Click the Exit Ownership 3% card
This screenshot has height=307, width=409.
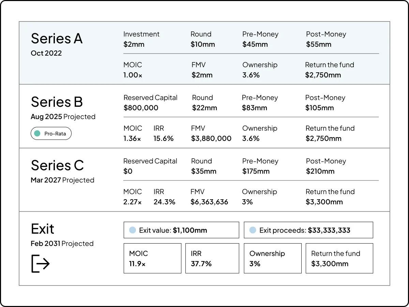click(273, 258)
